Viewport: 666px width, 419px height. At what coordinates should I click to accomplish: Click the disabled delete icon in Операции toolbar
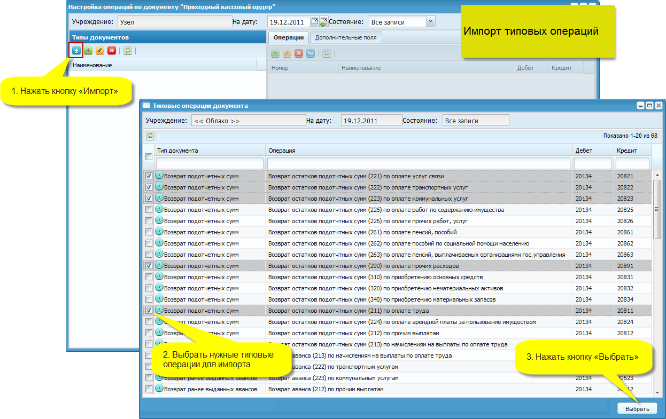pos(299,53)
